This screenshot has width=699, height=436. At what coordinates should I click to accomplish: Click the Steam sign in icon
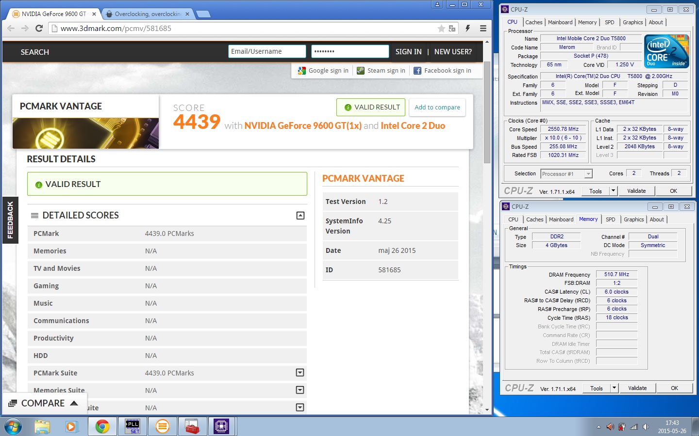point(361,71)
